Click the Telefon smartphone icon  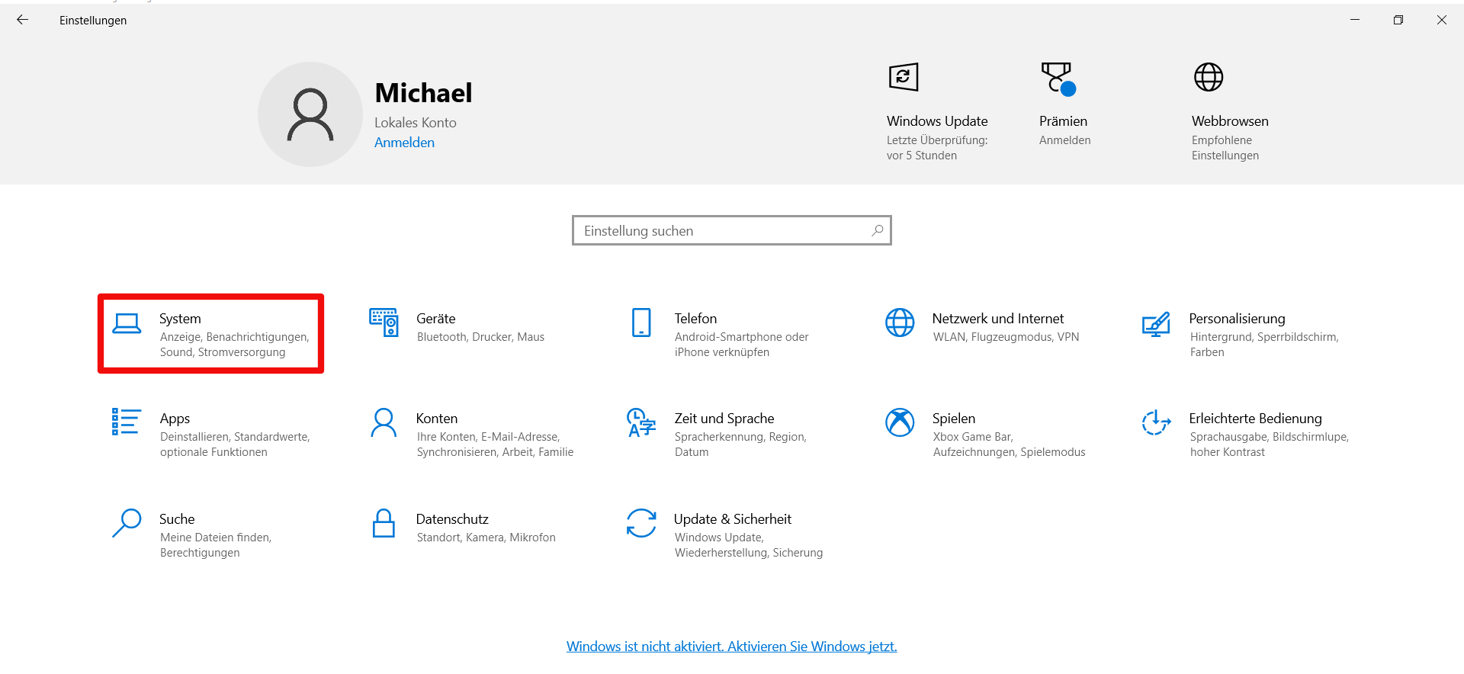coord(641,323)
